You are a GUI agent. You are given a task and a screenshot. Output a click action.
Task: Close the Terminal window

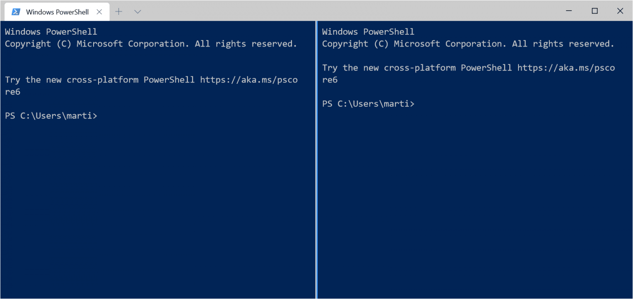click(620, 11)
